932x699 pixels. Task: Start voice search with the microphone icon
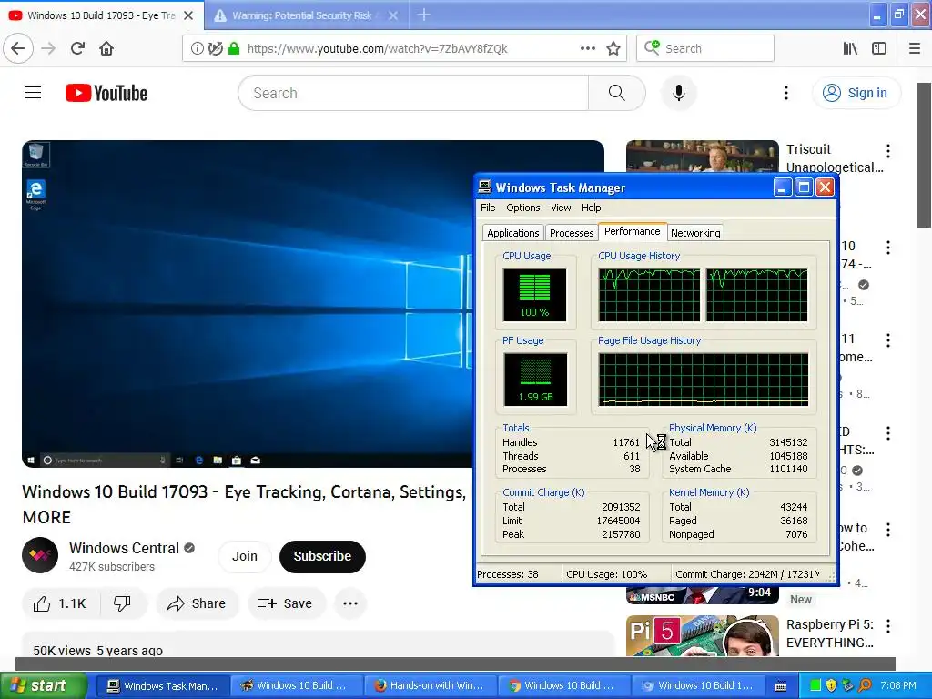(679, 93)
